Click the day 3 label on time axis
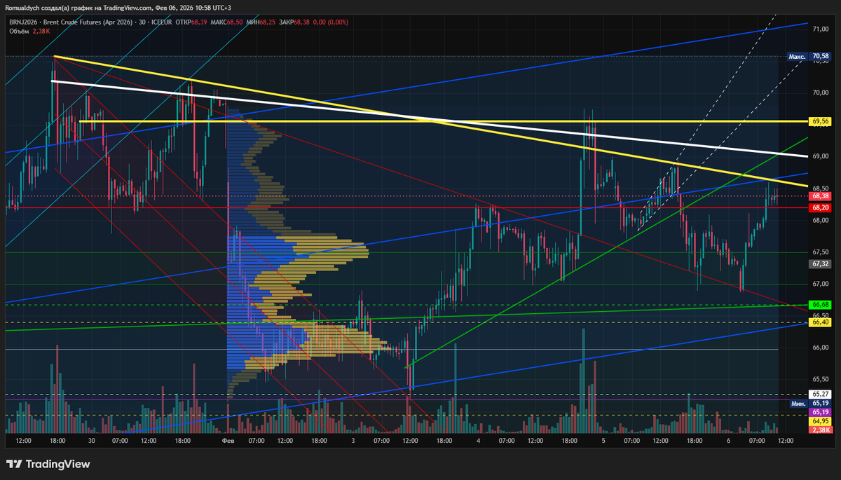Image resolution: width=841 pixels, height=480 pixels. tap(353, 441)
